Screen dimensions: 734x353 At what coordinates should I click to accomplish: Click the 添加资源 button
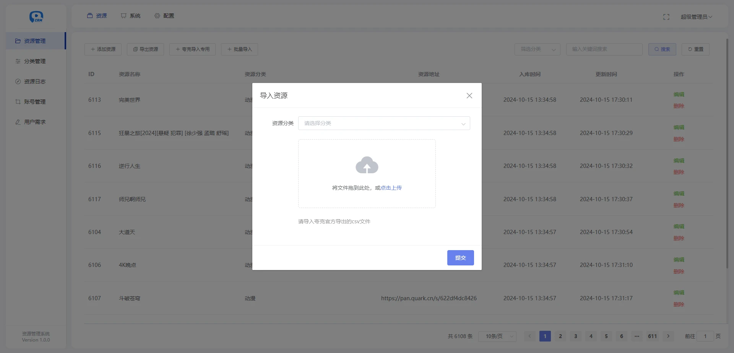click(103, 49)
